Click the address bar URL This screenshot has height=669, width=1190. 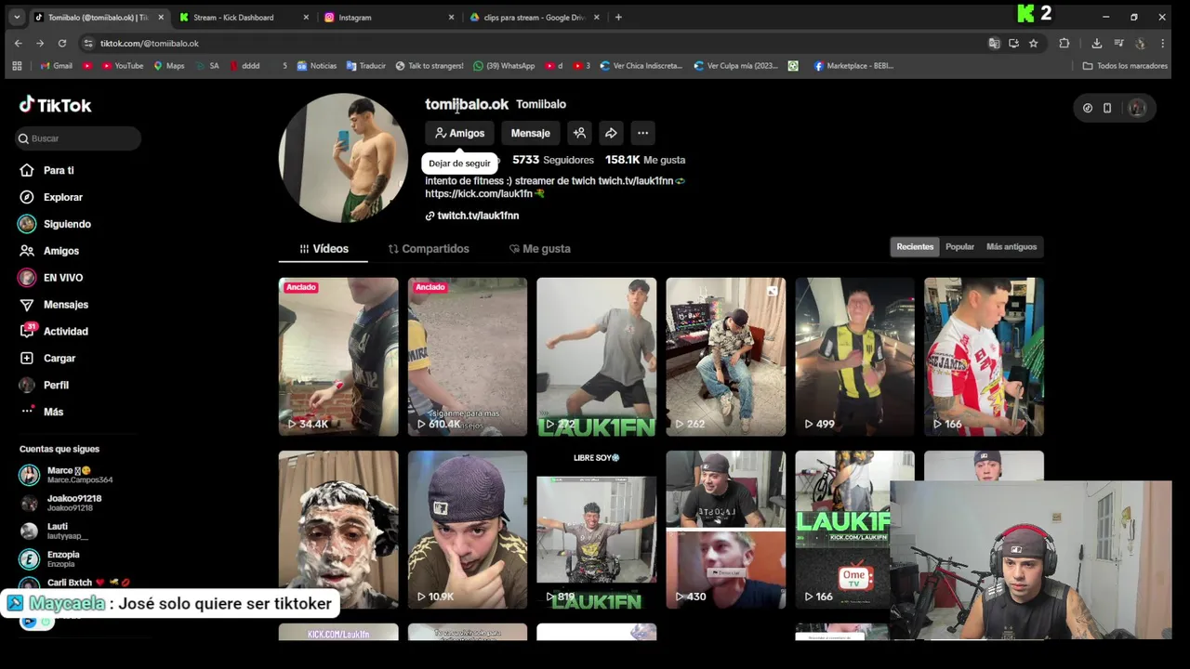coord(149,44)
